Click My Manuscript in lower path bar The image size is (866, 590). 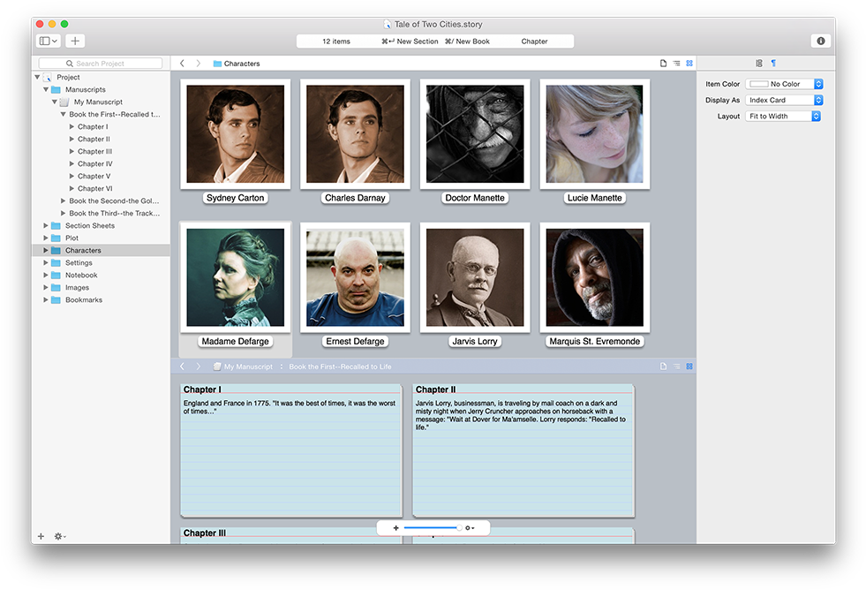click(248, 367)
